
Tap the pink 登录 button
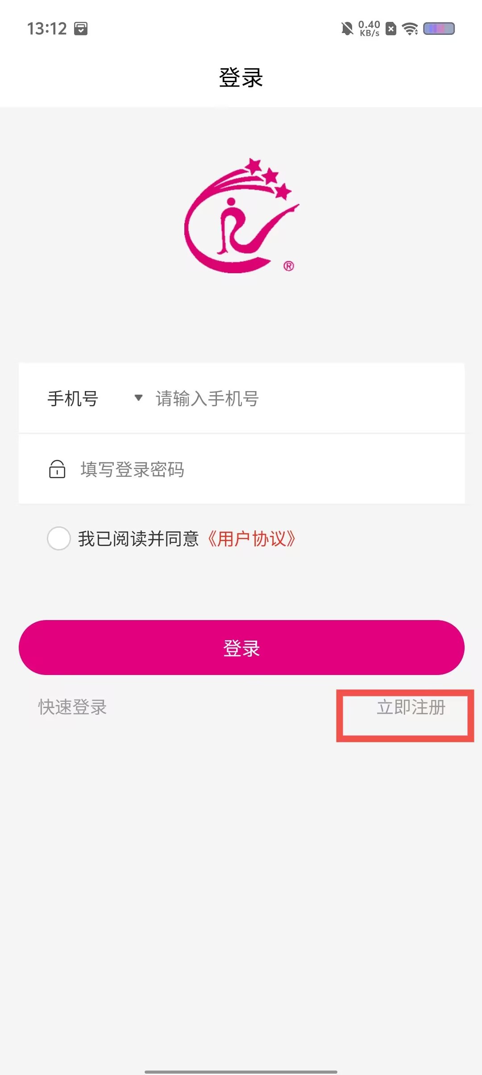[x=241, y=647]
